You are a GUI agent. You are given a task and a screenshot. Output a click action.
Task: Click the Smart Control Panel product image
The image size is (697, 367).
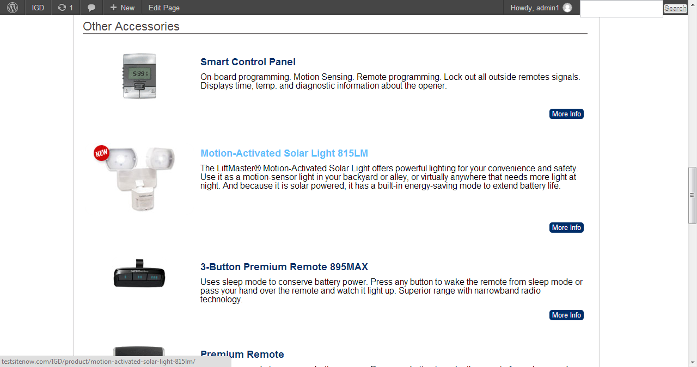click(x=139, y=76)
